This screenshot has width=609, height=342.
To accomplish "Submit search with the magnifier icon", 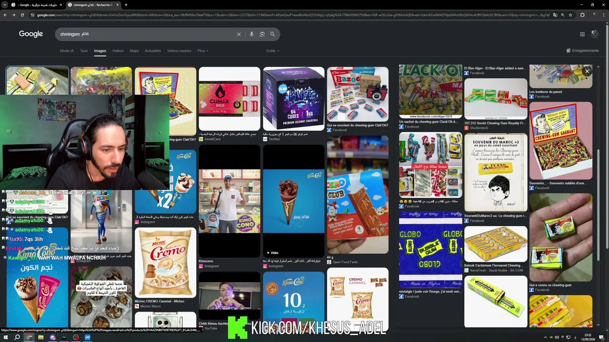I will (273, 34).
